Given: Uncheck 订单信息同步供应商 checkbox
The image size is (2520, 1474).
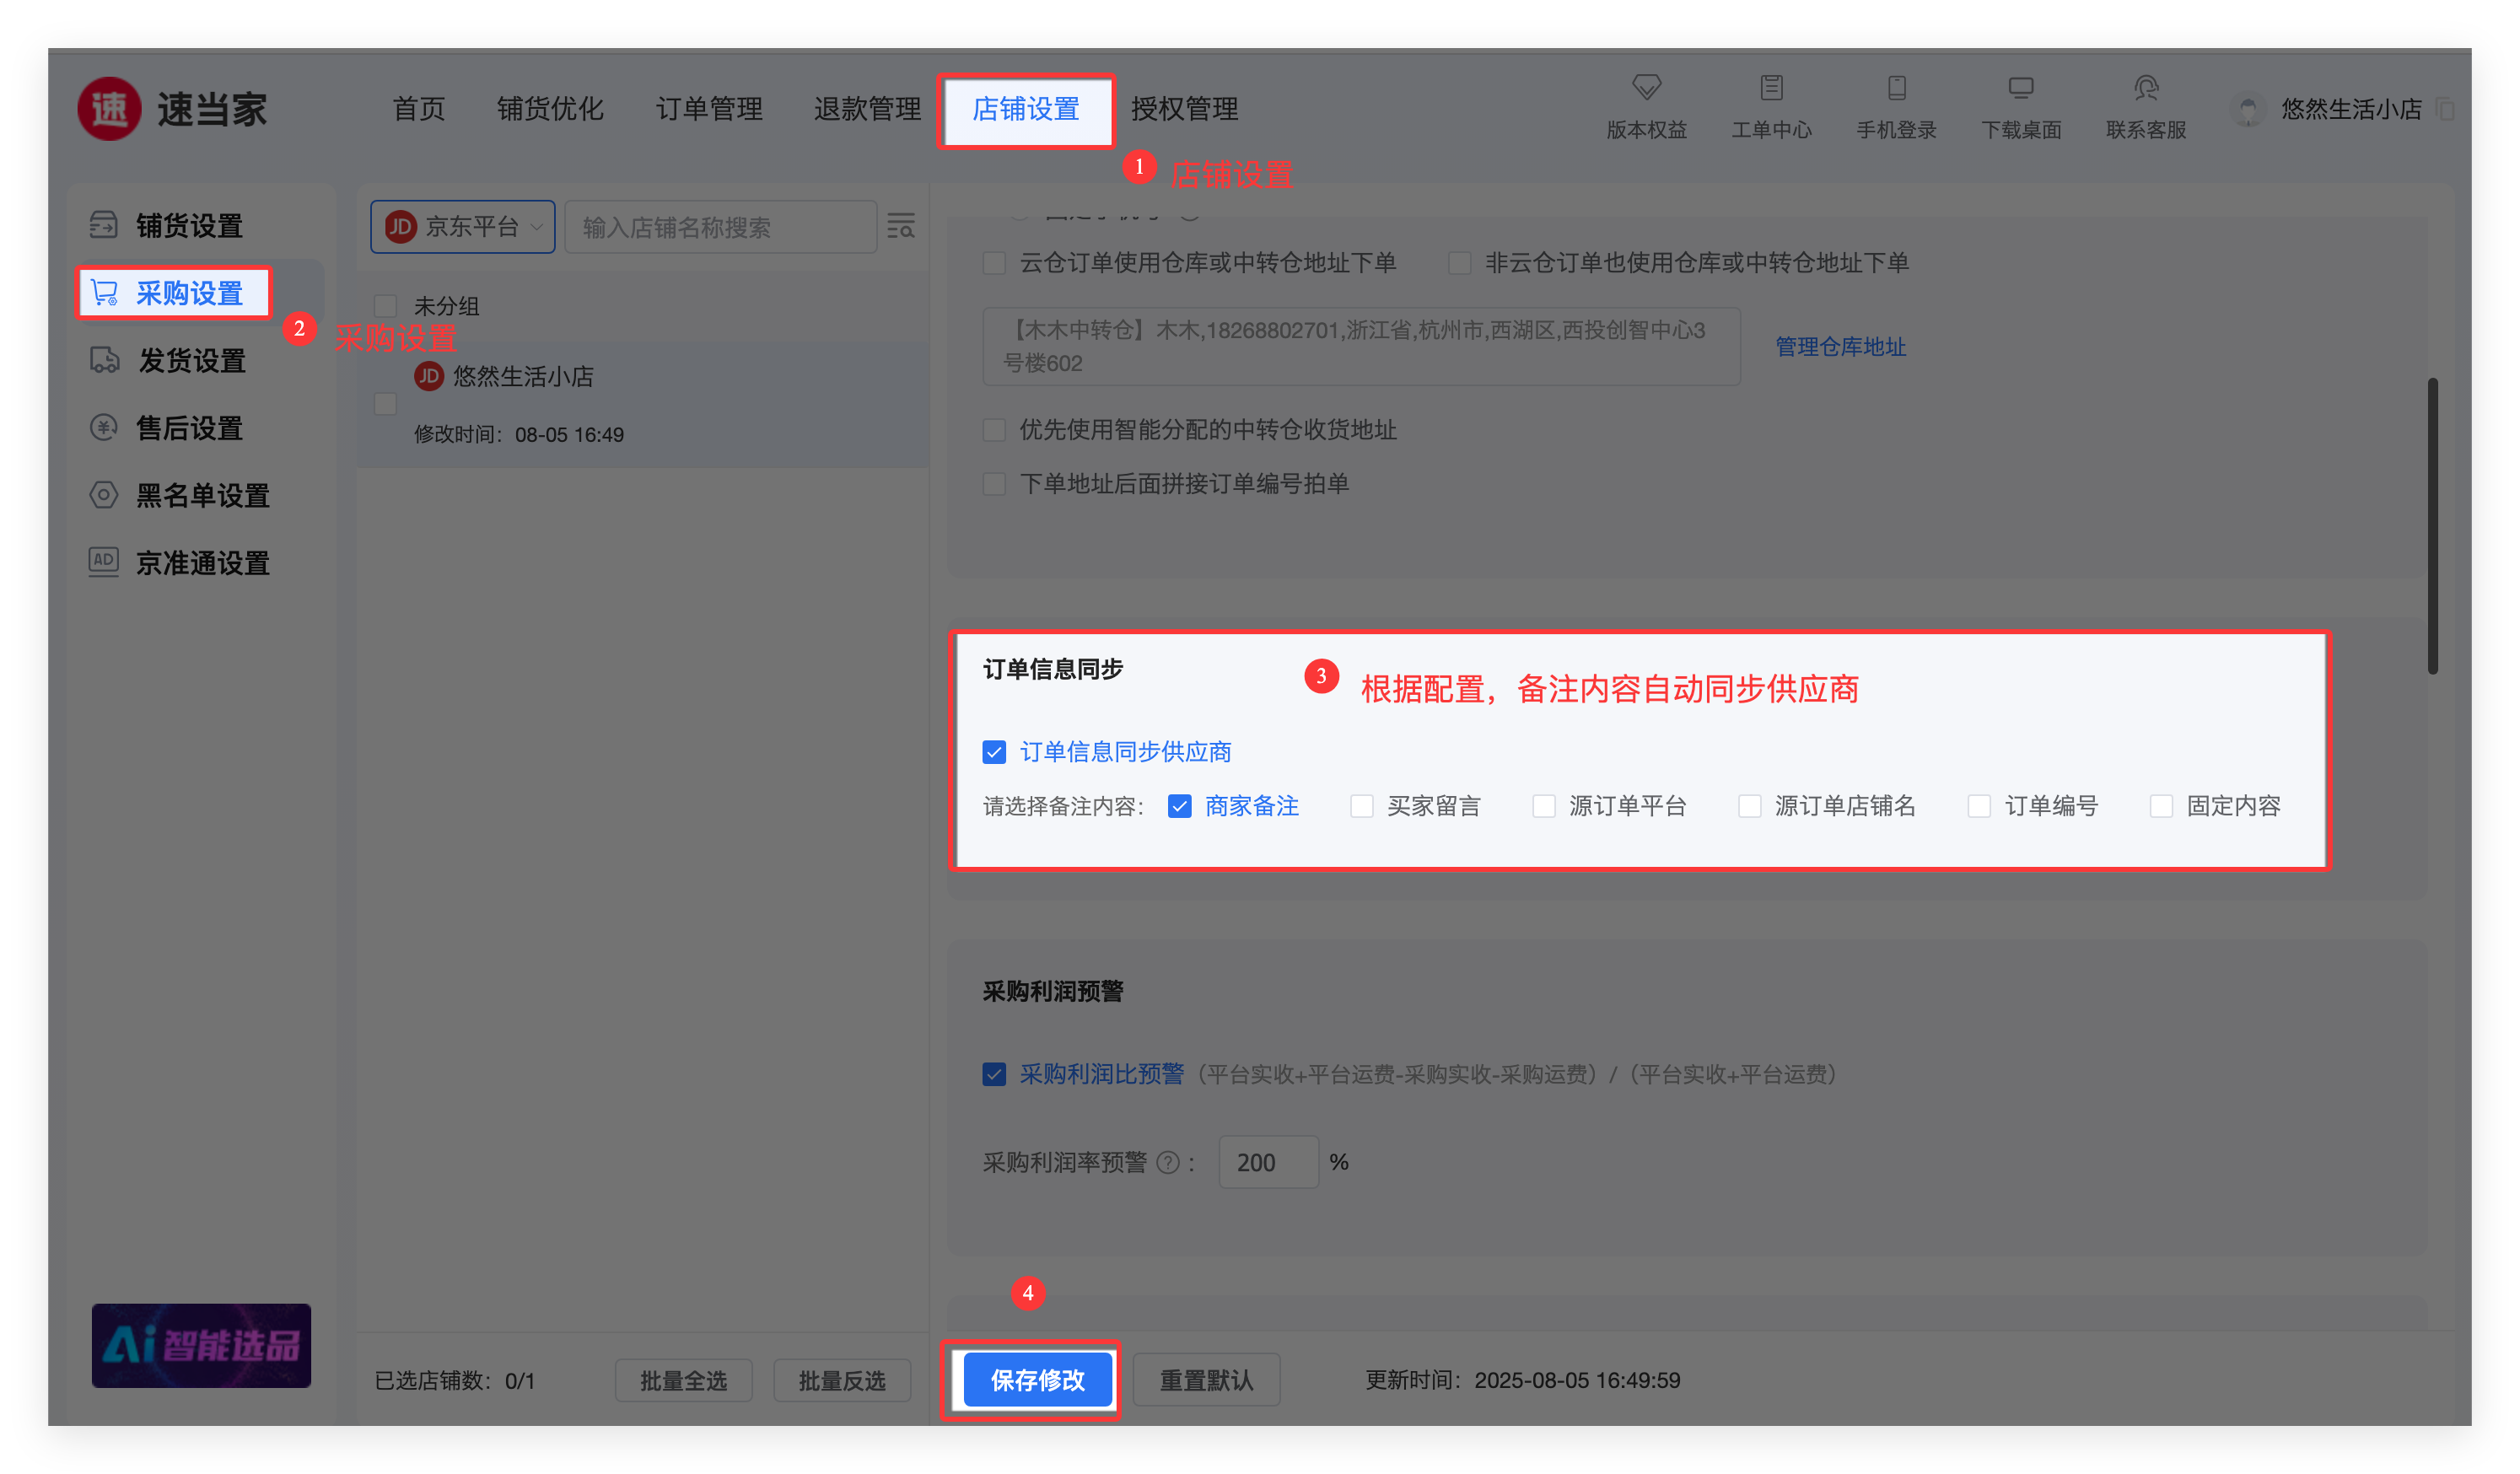Looking at the screenshot, I should coord(994,752).
